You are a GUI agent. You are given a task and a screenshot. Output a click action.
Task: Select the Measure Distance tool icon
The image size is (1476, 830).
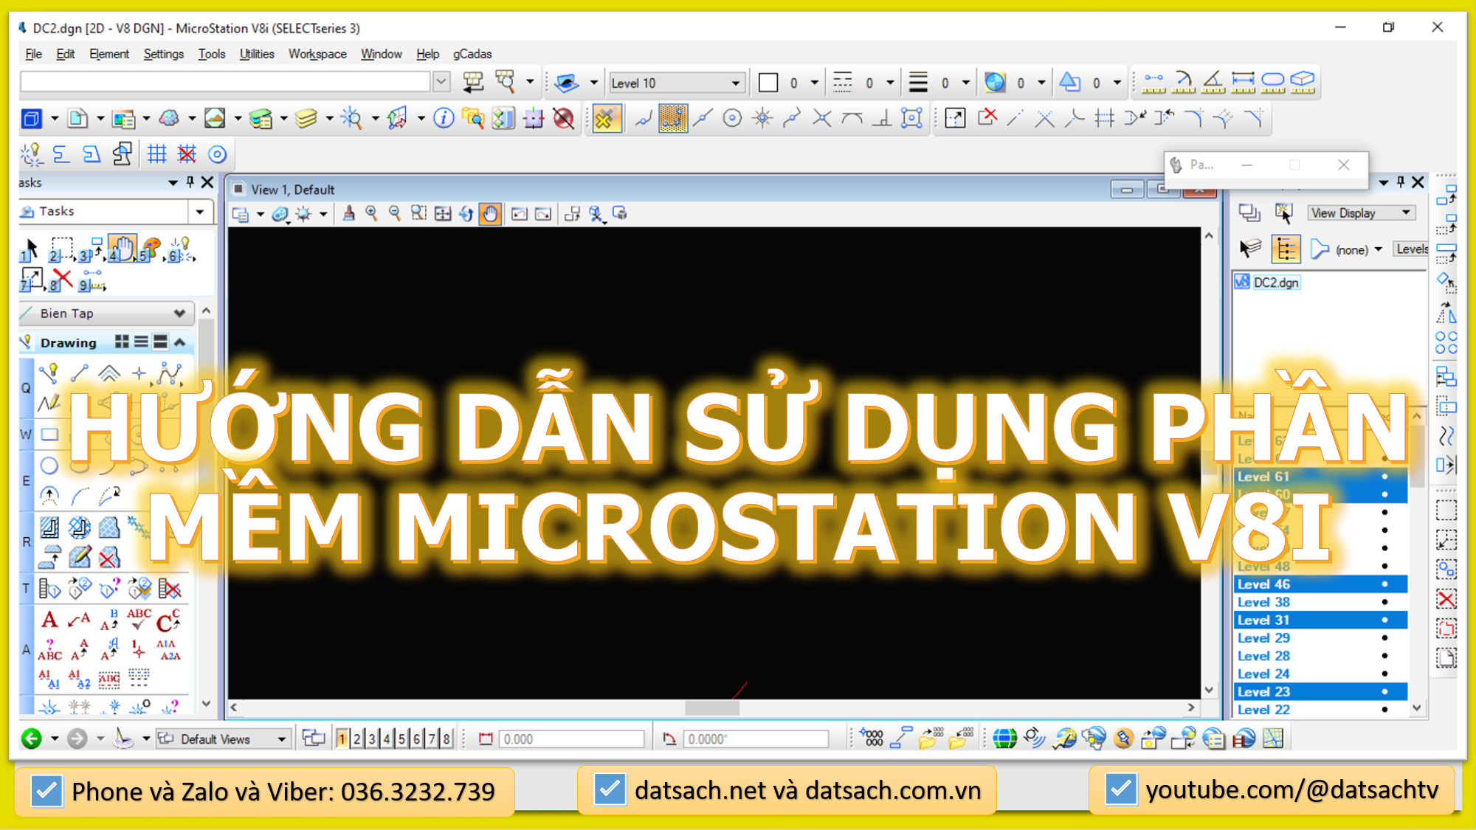point(1153,82)
